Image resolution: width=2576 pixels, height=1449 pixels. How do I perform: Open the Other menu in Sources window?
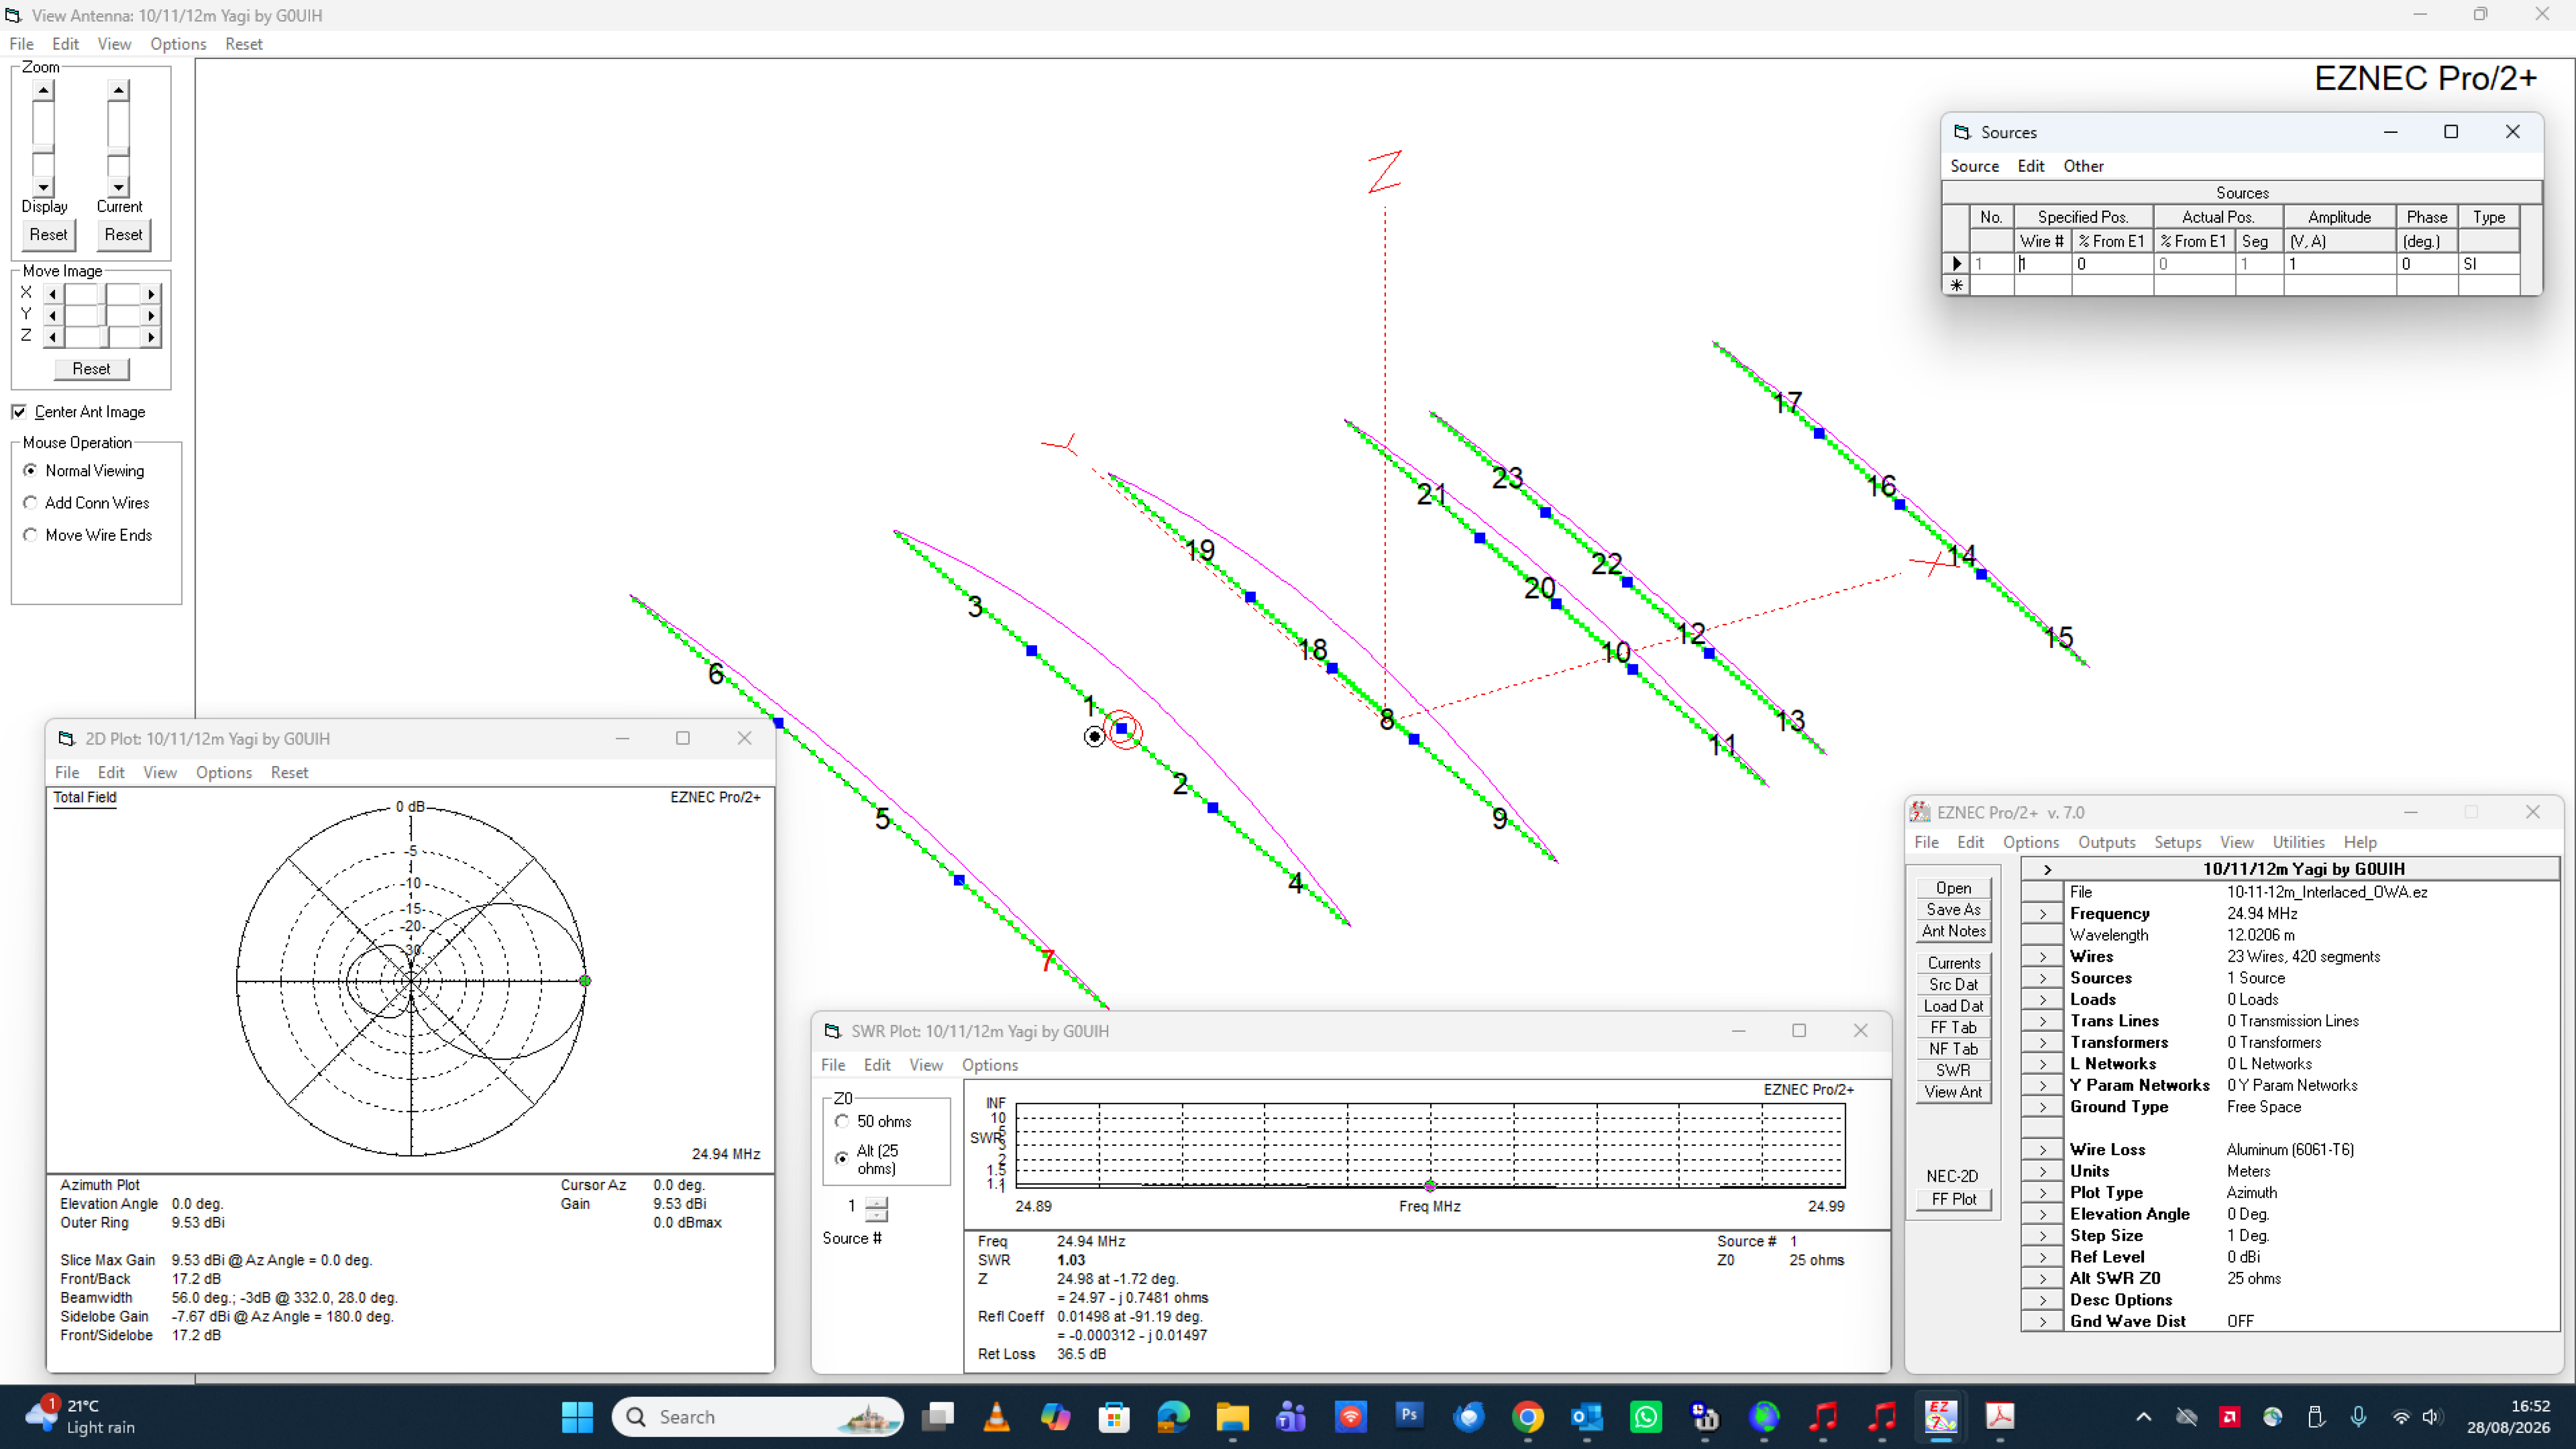[x=2083, y=166]
